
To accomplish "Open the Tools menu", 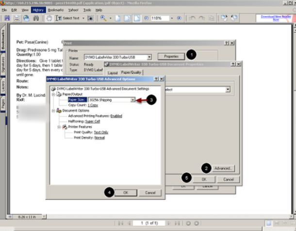I will 87,10.
